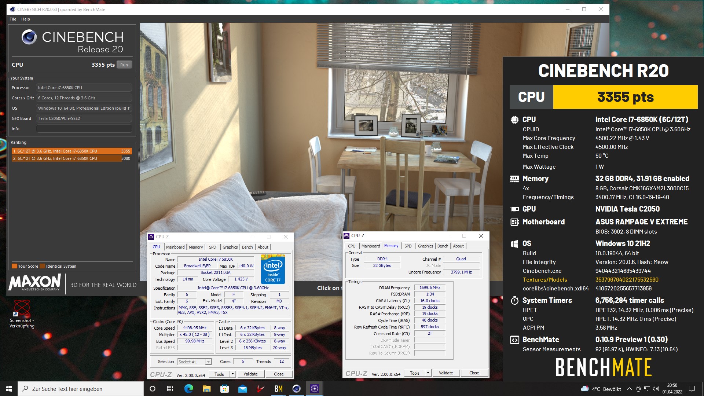
Task: Click the Intel Core i7 inside logo
Action: click(x=273, y=269)
